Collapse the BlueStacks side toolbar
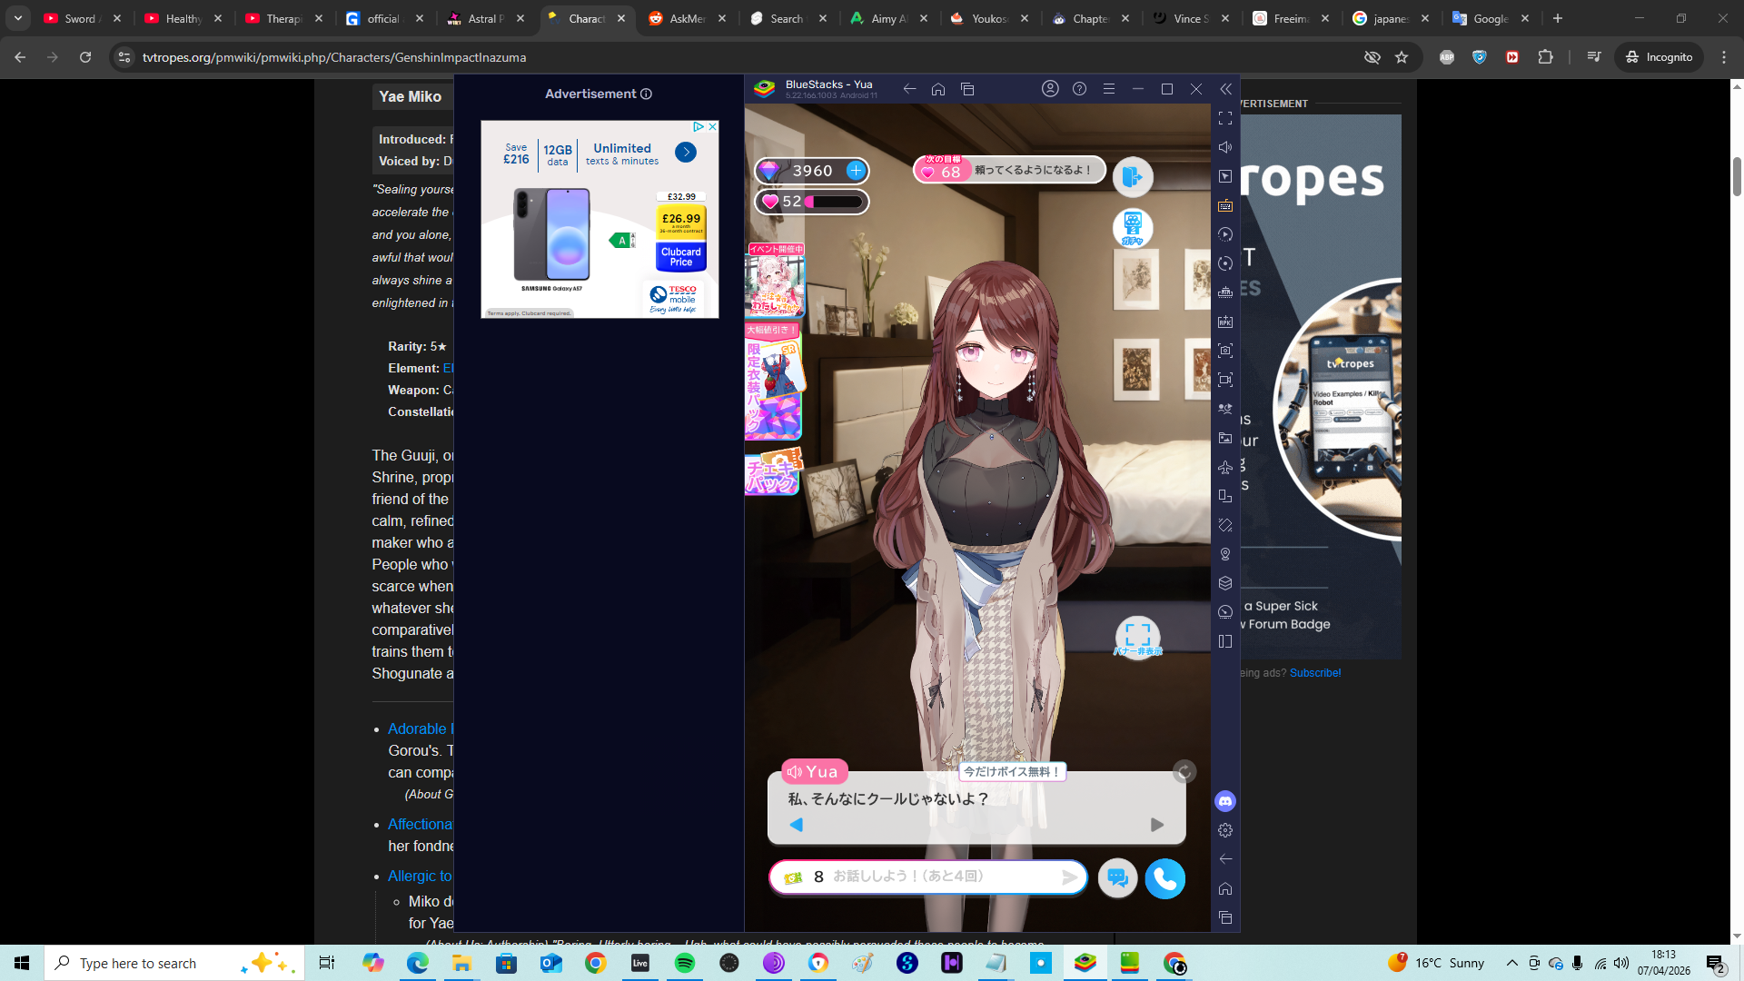Image resolution: width=1744 pixels, height=981 pixels. (x=1225, y=89)
